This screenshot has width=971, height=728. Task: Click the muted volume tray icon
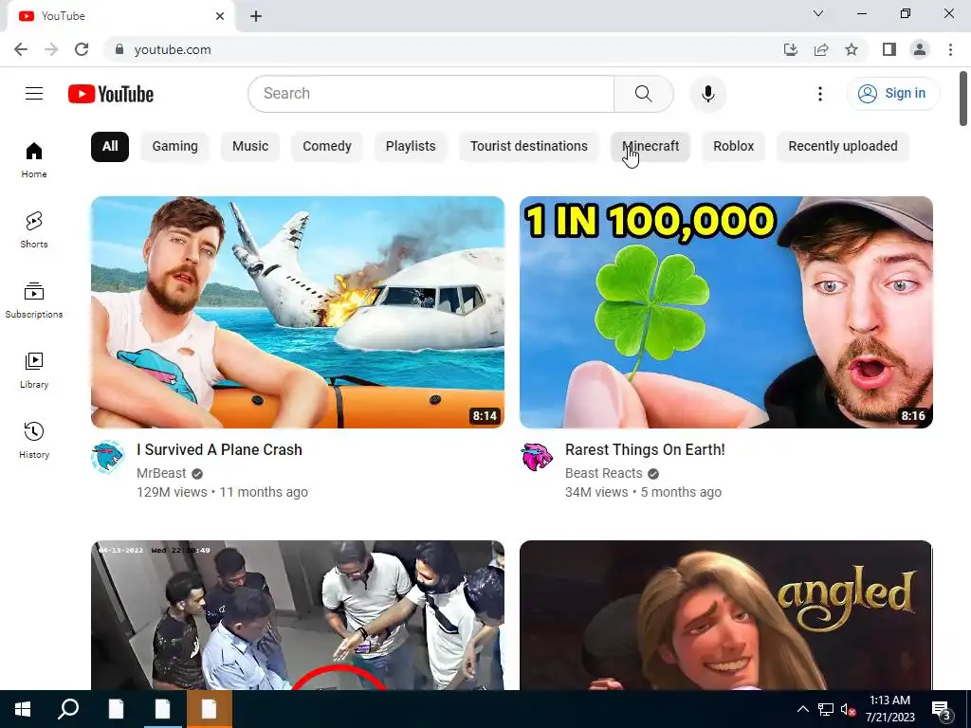coord(847,709)
